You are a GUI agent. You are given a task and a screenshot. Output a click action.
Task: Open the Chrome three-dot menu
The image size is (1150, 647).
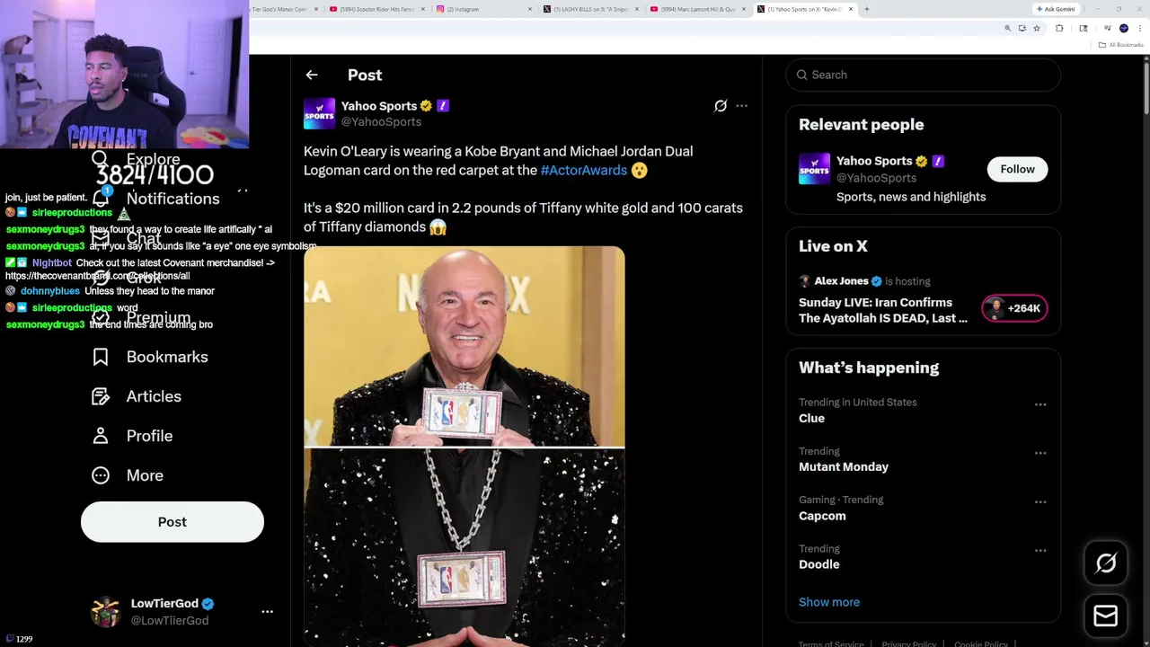[1140, 29]
